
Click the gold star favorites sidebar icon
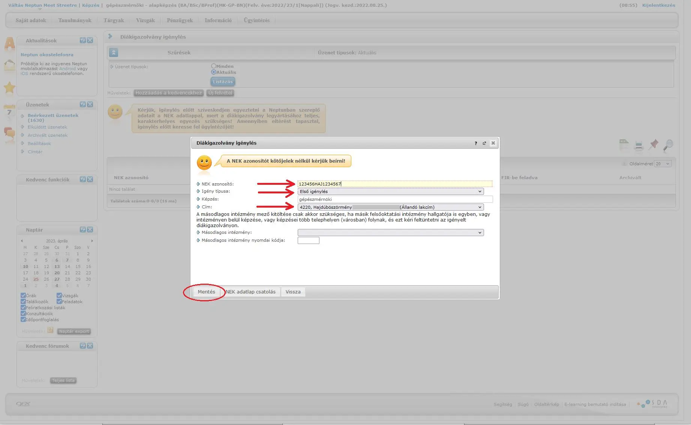click(x=9, y=88)
